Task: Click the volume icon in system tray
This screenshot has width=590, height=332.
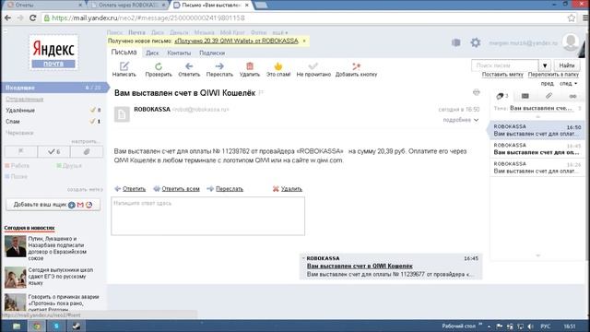Action: [531, 326]
